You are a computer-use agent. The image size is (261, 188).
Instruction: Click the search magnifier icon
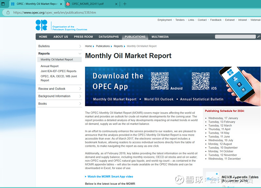point(258,36)
